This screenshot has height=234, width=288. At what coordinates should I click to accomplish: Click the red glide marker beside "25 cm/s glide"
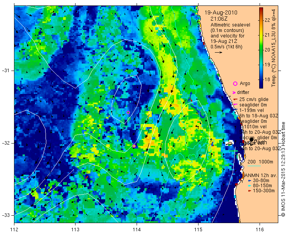tap(235, 99)
